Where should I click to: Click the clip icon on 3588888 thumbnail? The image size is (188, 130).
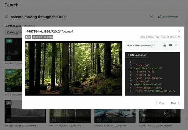click(8, 120)
